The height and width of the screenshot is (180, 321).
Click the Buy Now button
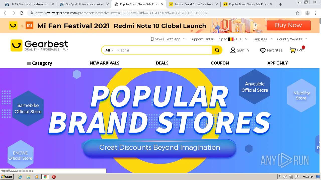click(x=289, y=25)
